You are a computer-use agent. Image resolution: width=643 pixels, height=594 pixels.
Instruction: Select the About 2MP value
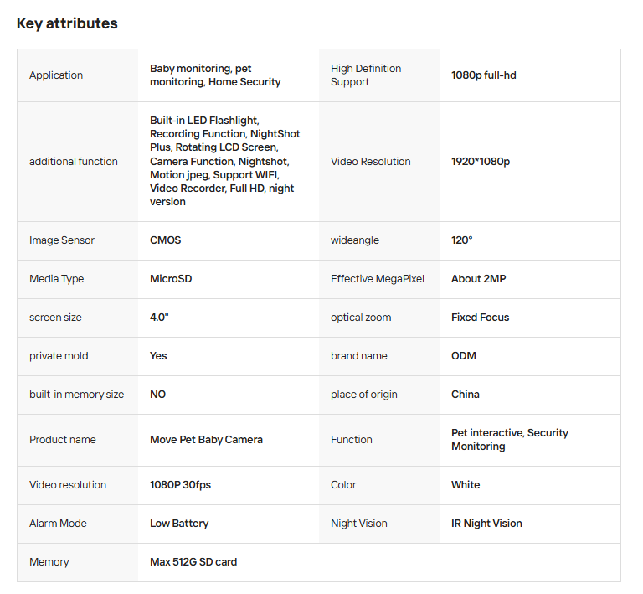[478, 279]
